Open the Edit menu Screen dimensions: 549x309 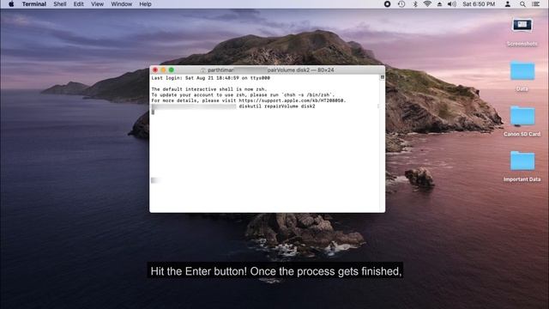(78, 4)
